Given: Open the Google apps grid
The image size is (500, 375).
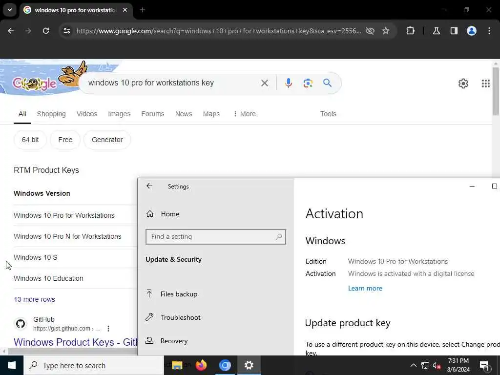Looking at the screenshot, I should 486,83.
